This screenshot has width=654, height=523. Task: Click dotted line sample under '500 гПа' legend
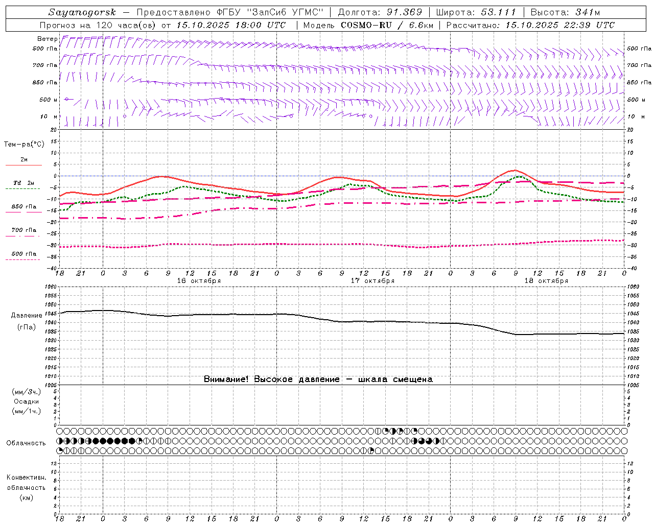(x=23, y=259)
